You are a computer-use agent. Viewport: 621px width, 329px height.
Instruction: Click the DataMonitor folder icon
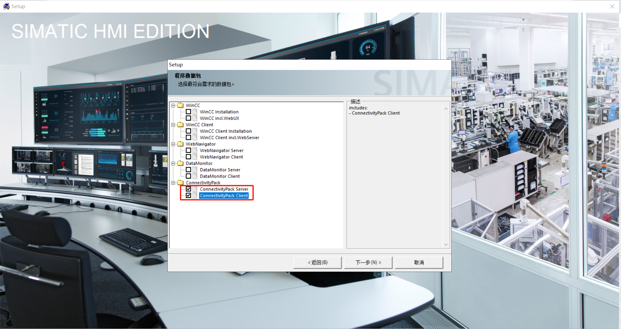coord(181,163)
